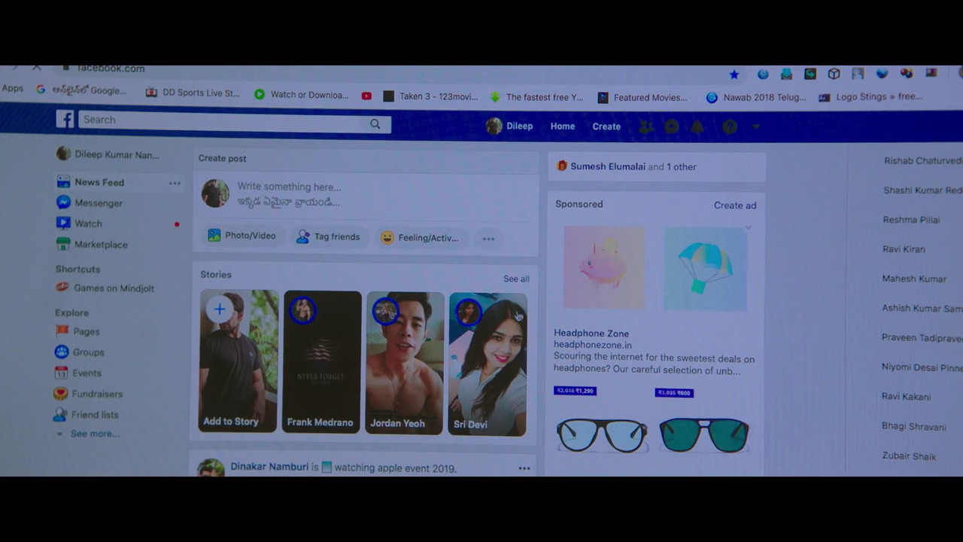963x542 pixels.
Task: Click the Feeling/Activity button
Action: click(419, 238)
